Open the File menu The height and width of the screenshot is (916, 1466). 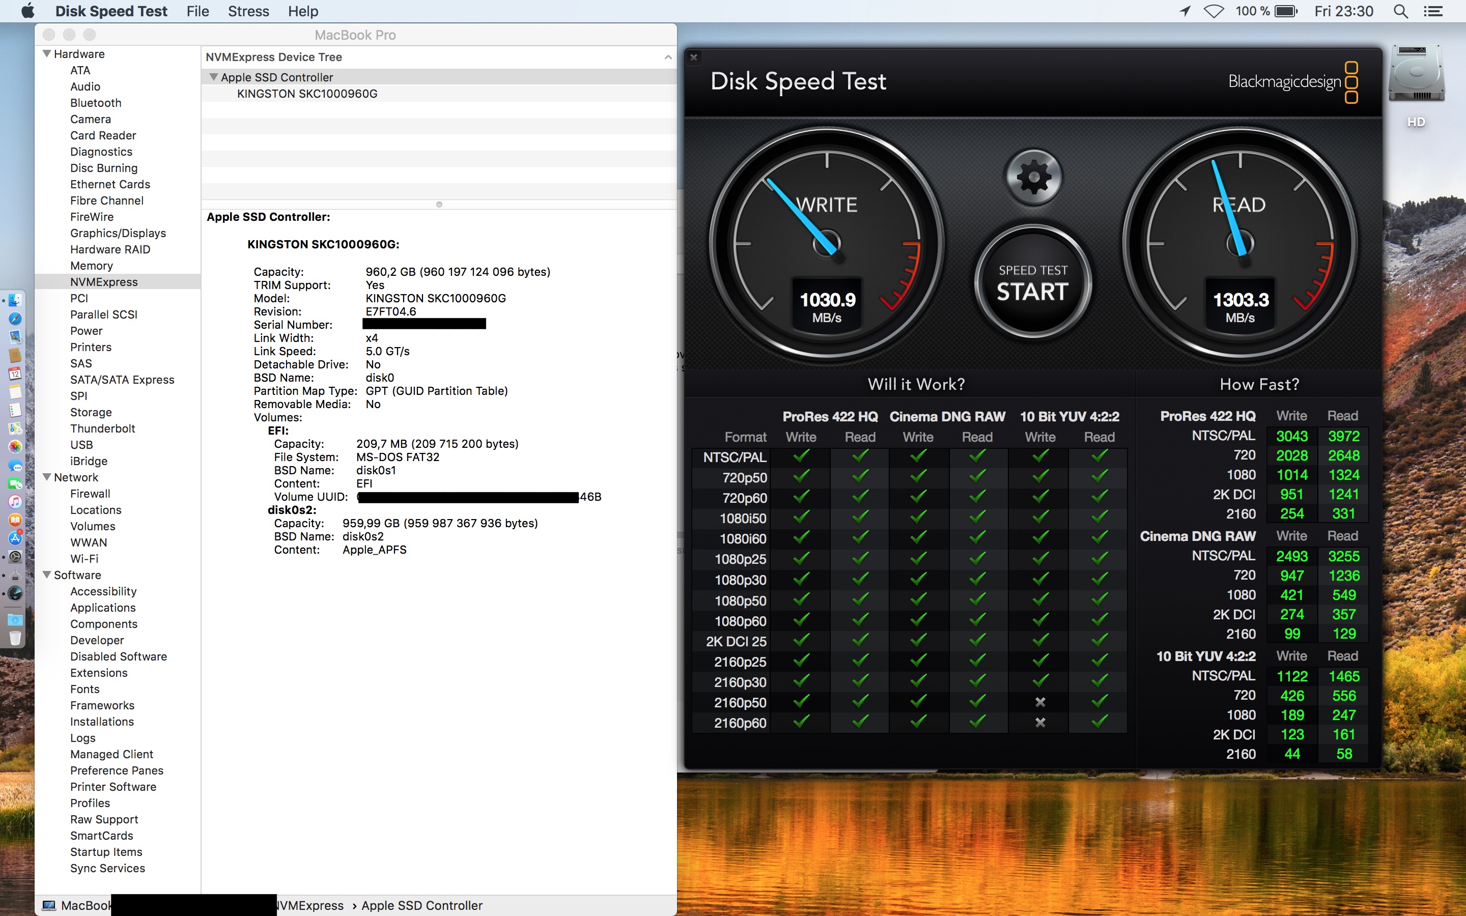pyautogui.click(x=198, y=11)
